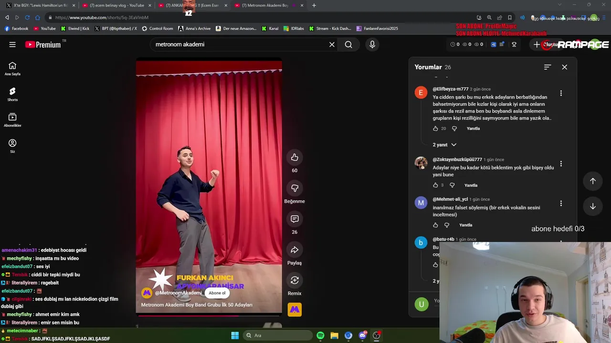The height and width of the screenshot is (343, 611).
Task: Open the Stream - Kick Dash bookmark
Action: [x=330, y=29]
